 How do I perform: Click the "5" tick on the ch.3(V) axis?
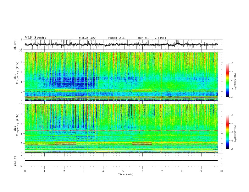(22, 156)
